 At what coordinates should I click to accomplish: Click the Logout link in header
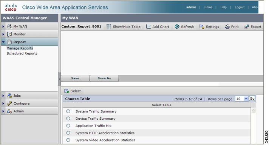click(240, 7)
